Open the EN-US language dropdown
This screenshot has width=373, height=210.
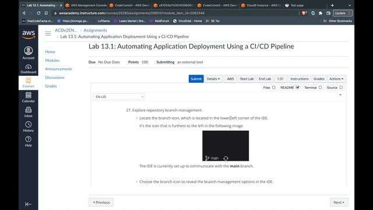coord(119,97)
